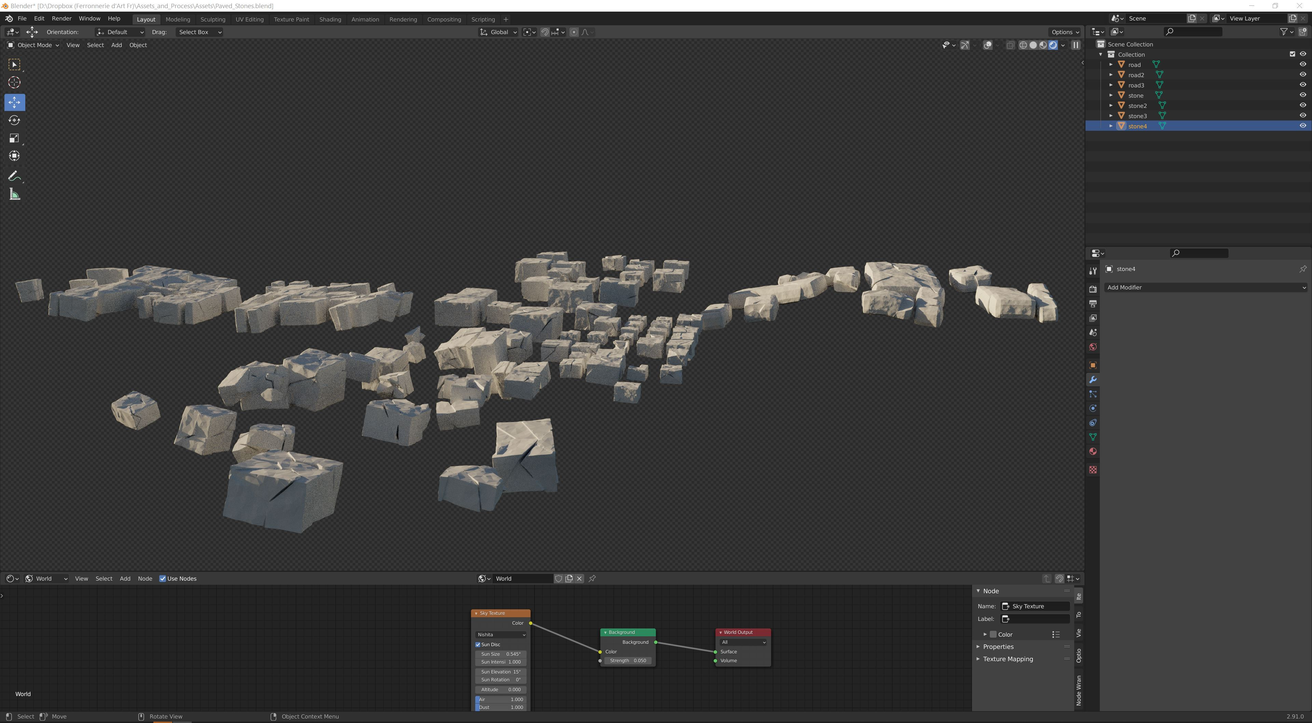Viewport: 1312px width, 723px height.
Task: Select the Scale tool
Action: pos(14,138)
